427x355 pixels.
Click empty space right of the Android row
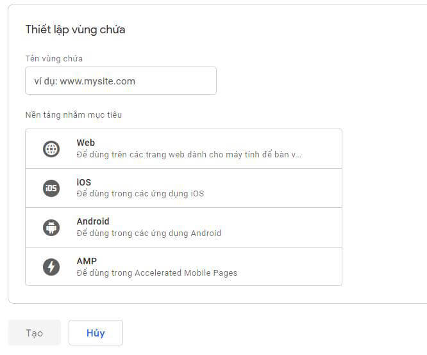(x=289, y=227)
